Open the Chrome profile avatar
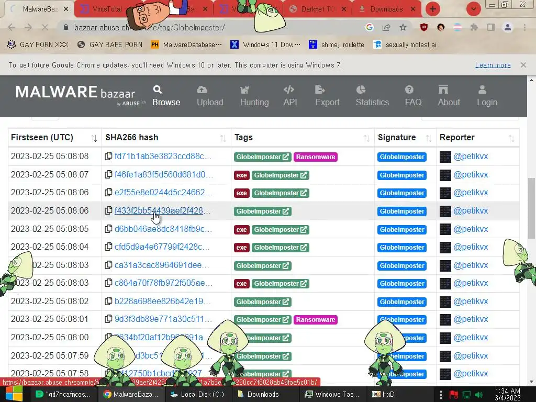 (508, 27)
